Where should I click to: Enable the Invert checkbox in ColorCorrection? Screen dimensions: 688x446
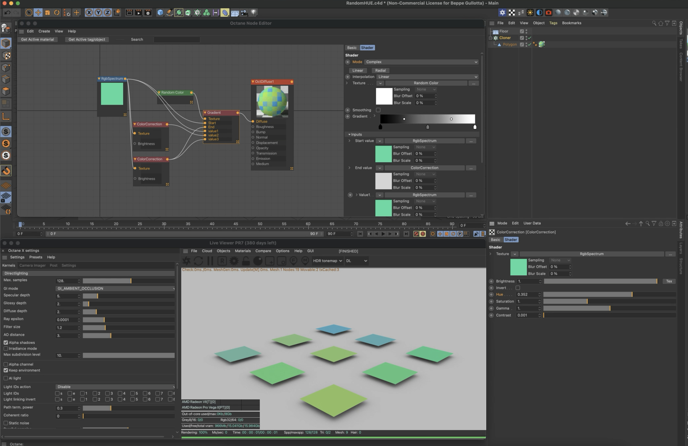click(518, 288)
